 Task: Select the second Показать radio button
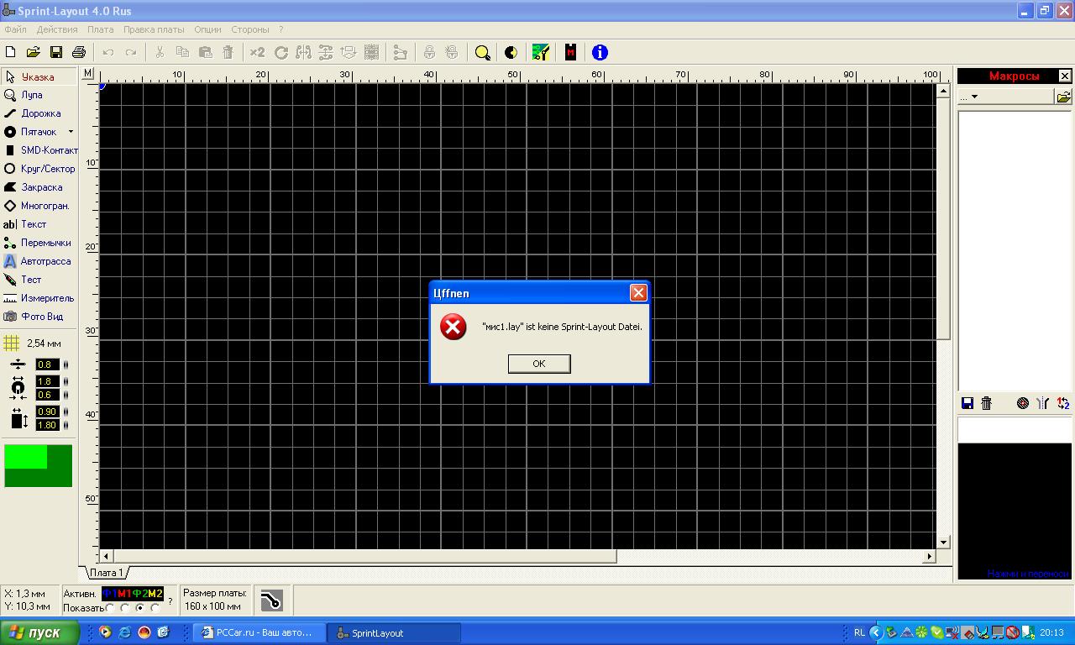125,608
